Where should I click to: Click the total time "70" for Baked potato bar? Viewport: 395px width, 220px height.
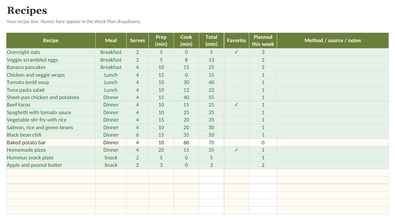pos(211,142)
